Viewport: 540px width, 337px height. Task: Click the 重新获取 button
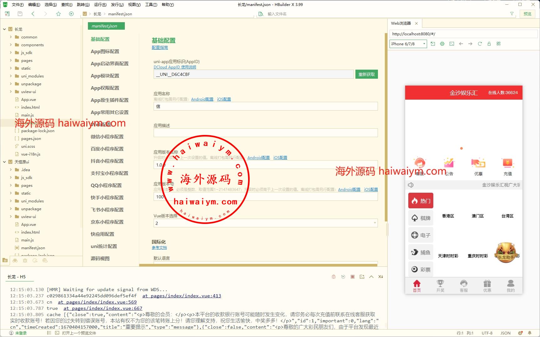click(366, 74)
